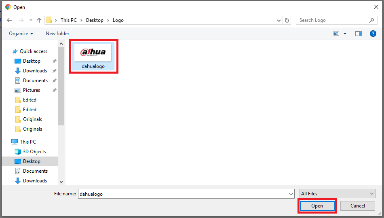Select Logo in the address path
Viewport: 384px width, 218px height.
pyautogui.click(x=118, y=20)
